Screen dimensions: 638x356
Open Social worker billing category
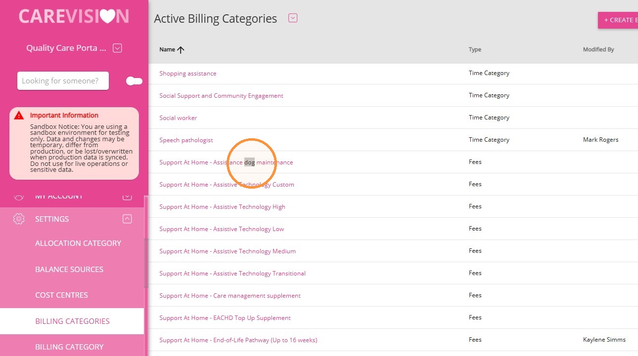(178, 118)
